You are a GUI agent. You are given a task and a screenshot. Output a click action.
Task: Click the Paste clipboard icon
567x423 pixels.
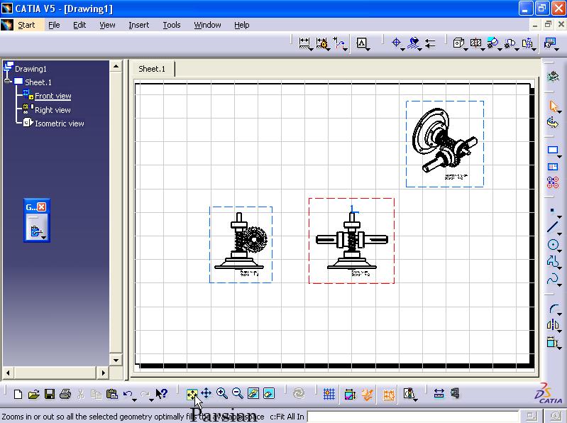point(112,394)
